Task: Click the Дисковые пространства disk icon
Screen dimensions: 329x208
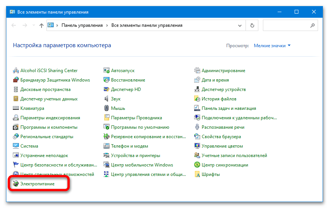Action: click(16, 89)
